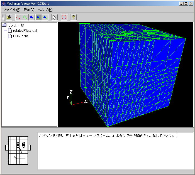Open the 表示(V) menu

point(29,10)
